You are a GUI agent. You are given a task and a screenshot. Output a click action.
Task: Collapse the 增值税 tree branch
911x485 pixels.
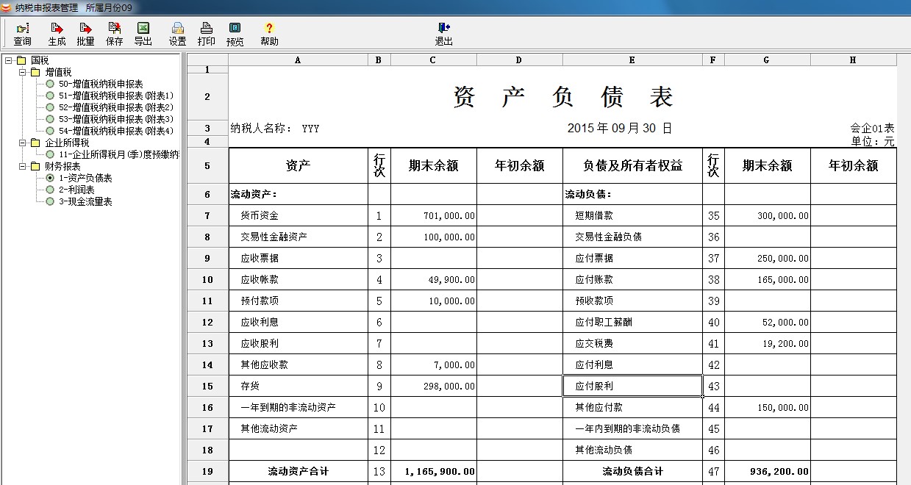pyautogui.click(x=22, y=72)
